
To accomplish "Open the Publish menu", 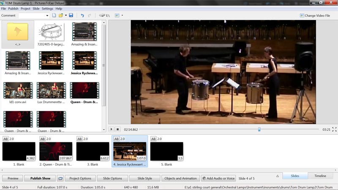I will (13, 8).
